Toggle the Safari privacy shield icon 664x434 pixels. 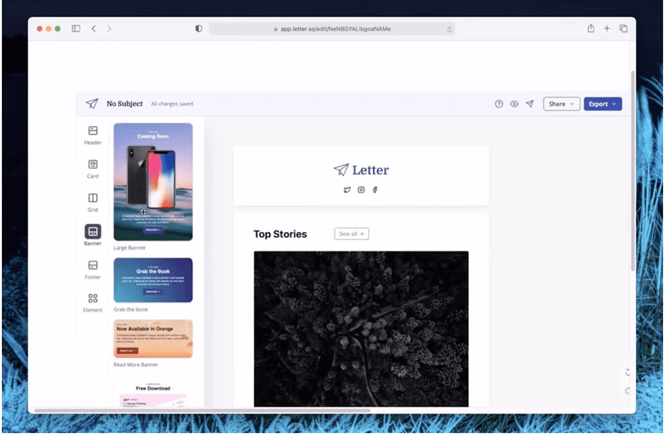click(198, 29)
